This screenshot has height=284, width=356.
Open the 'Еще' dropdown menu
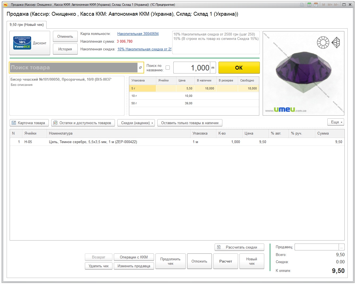[336, 122]
